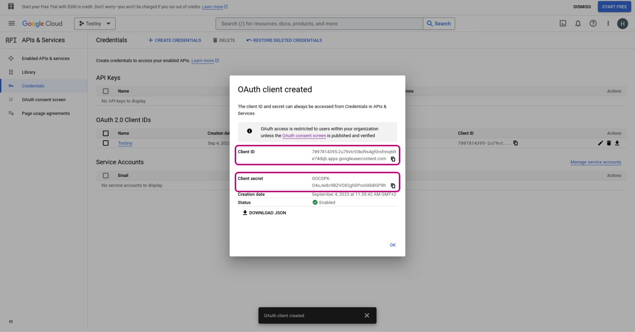
Task: Open the main hamburger navigation menu
Action: [12, 24]
